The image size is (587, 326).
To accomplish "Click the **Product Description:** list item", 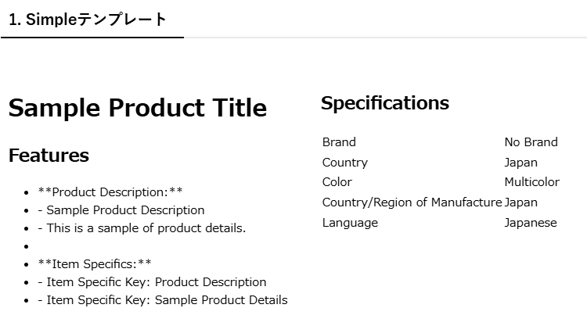I will pos(110,192).
